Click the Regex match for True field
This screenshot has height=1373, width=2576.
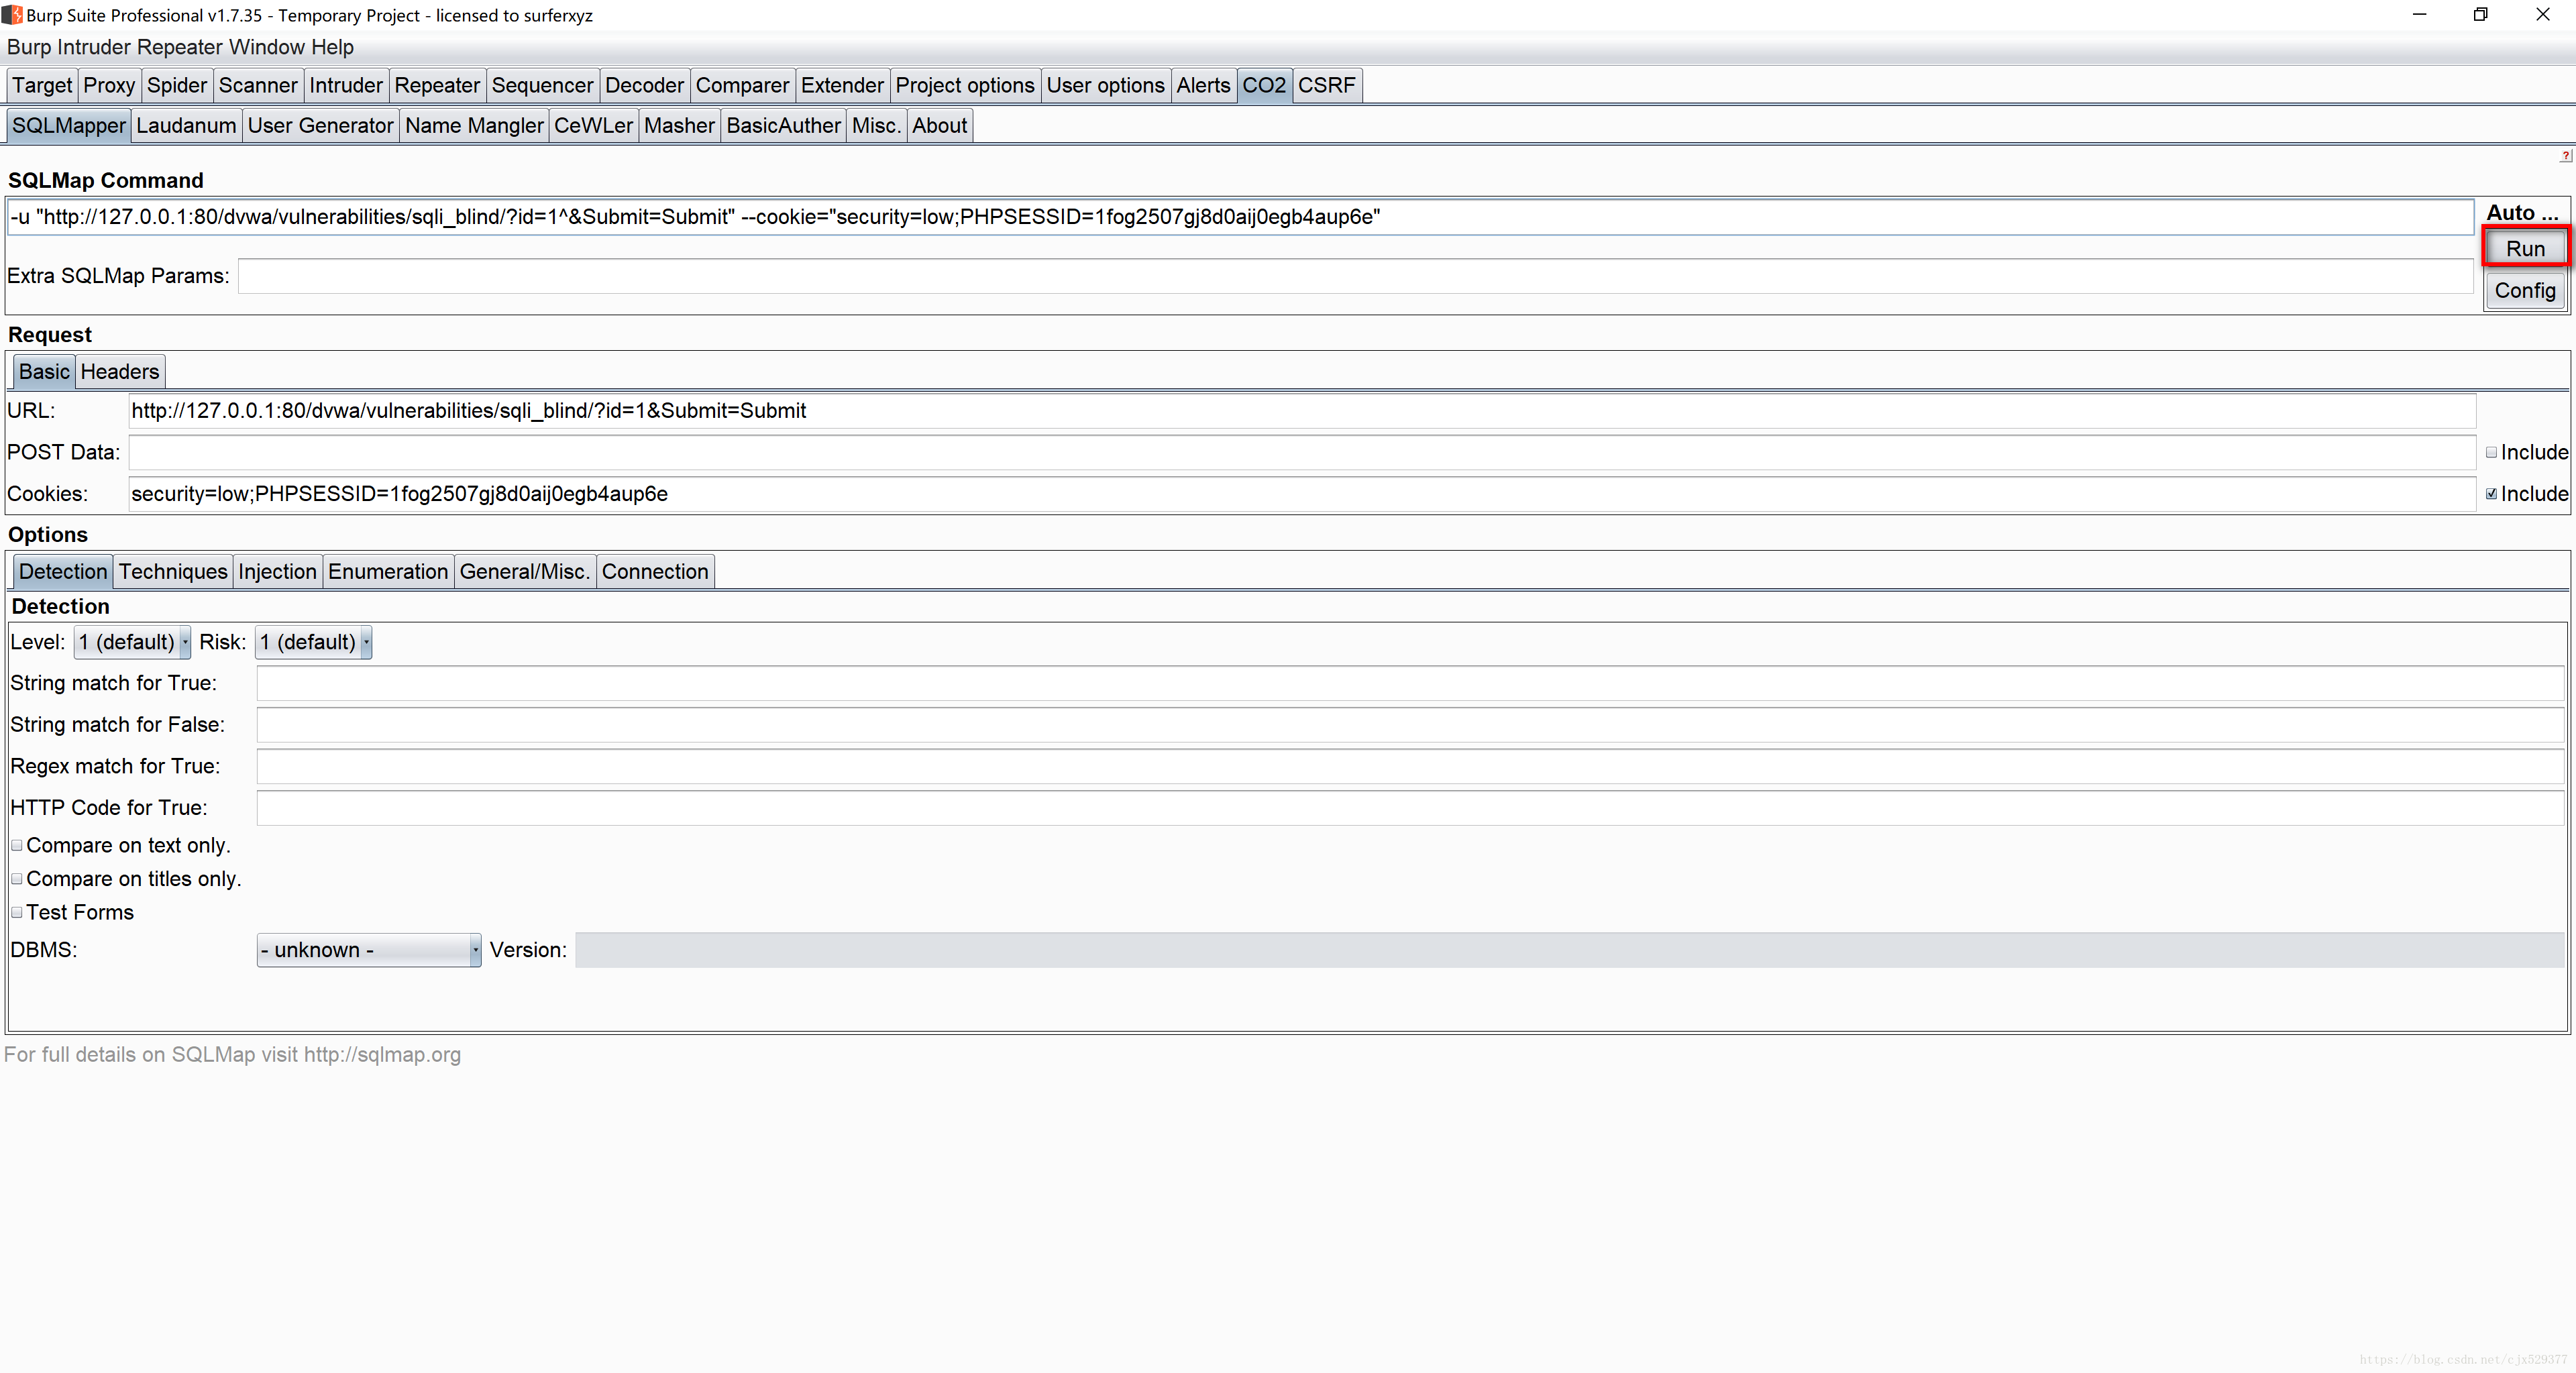point(1410,767)
